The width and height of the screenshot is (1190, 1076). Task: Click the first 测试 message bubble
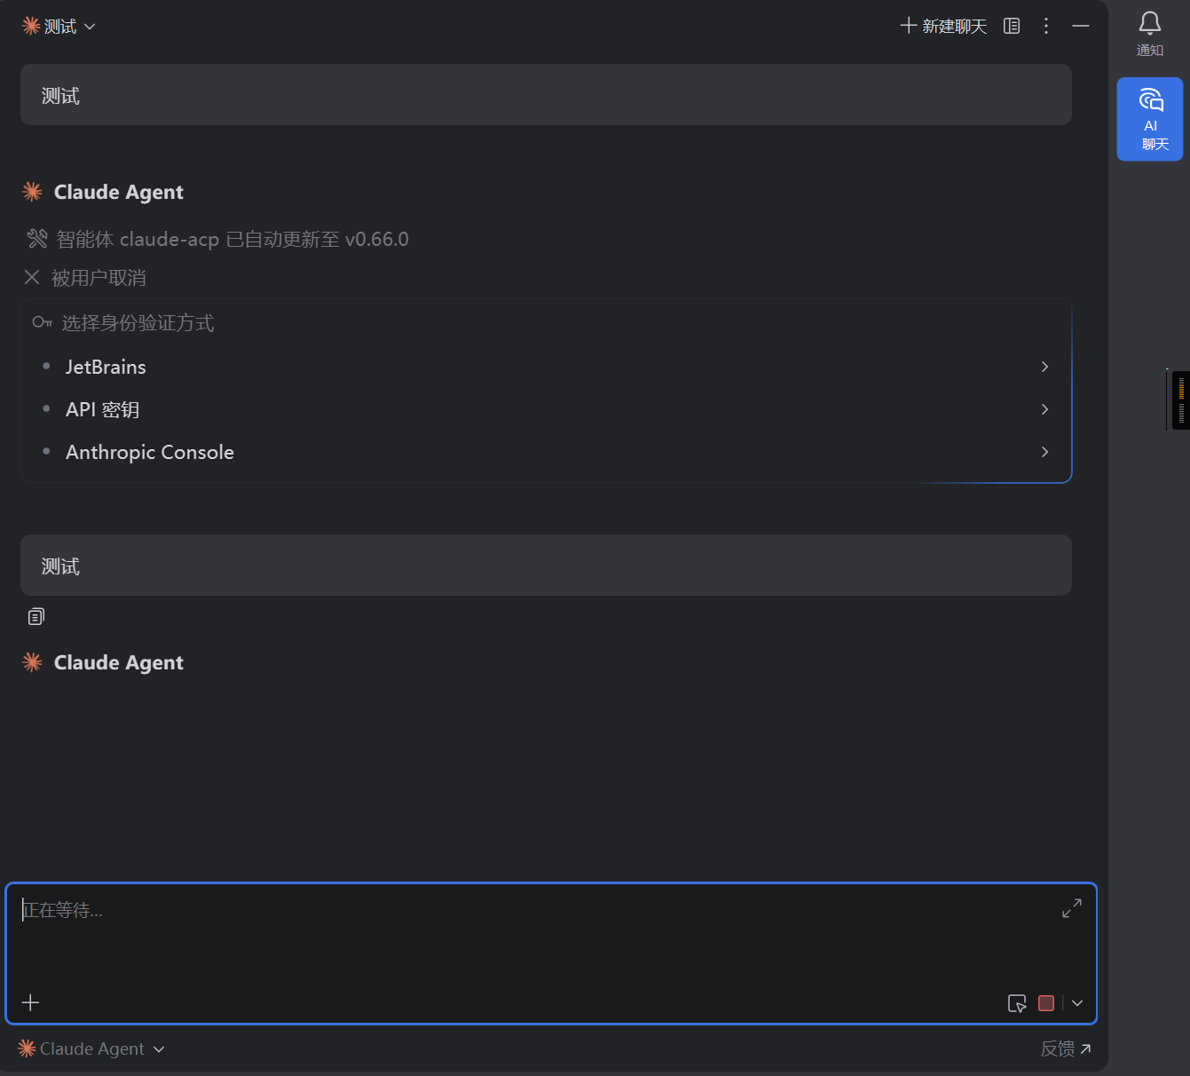(x=546, y=95)
